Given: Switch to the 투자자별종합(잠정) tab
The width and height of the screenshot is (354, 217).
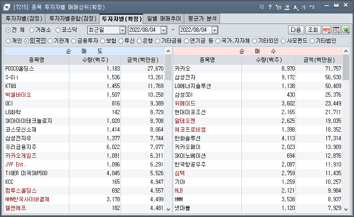Looking at the screenshot, I should click(x=72, y=19).
